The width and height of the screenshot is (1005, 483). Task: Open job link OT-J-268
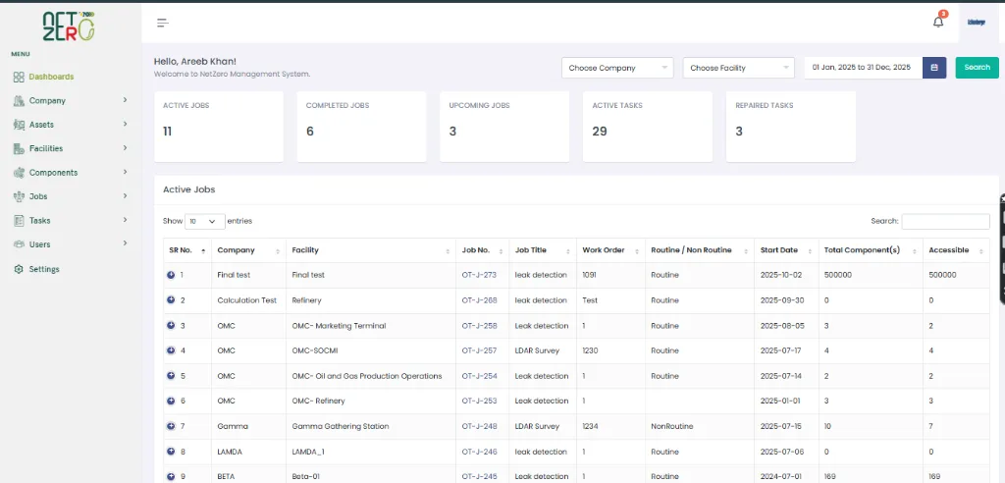[479, 300]
